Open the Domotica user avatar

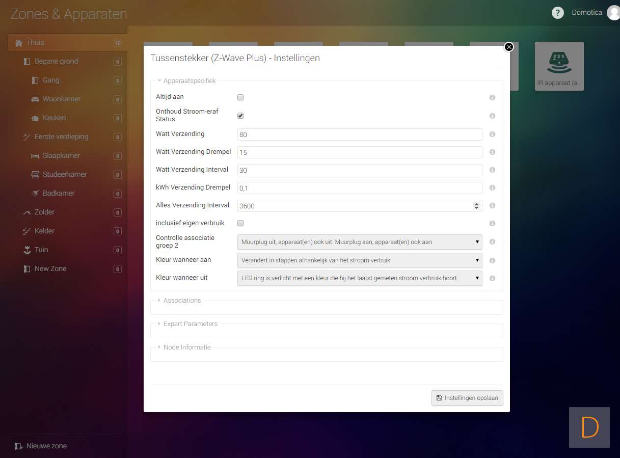[x=614, y=13]
